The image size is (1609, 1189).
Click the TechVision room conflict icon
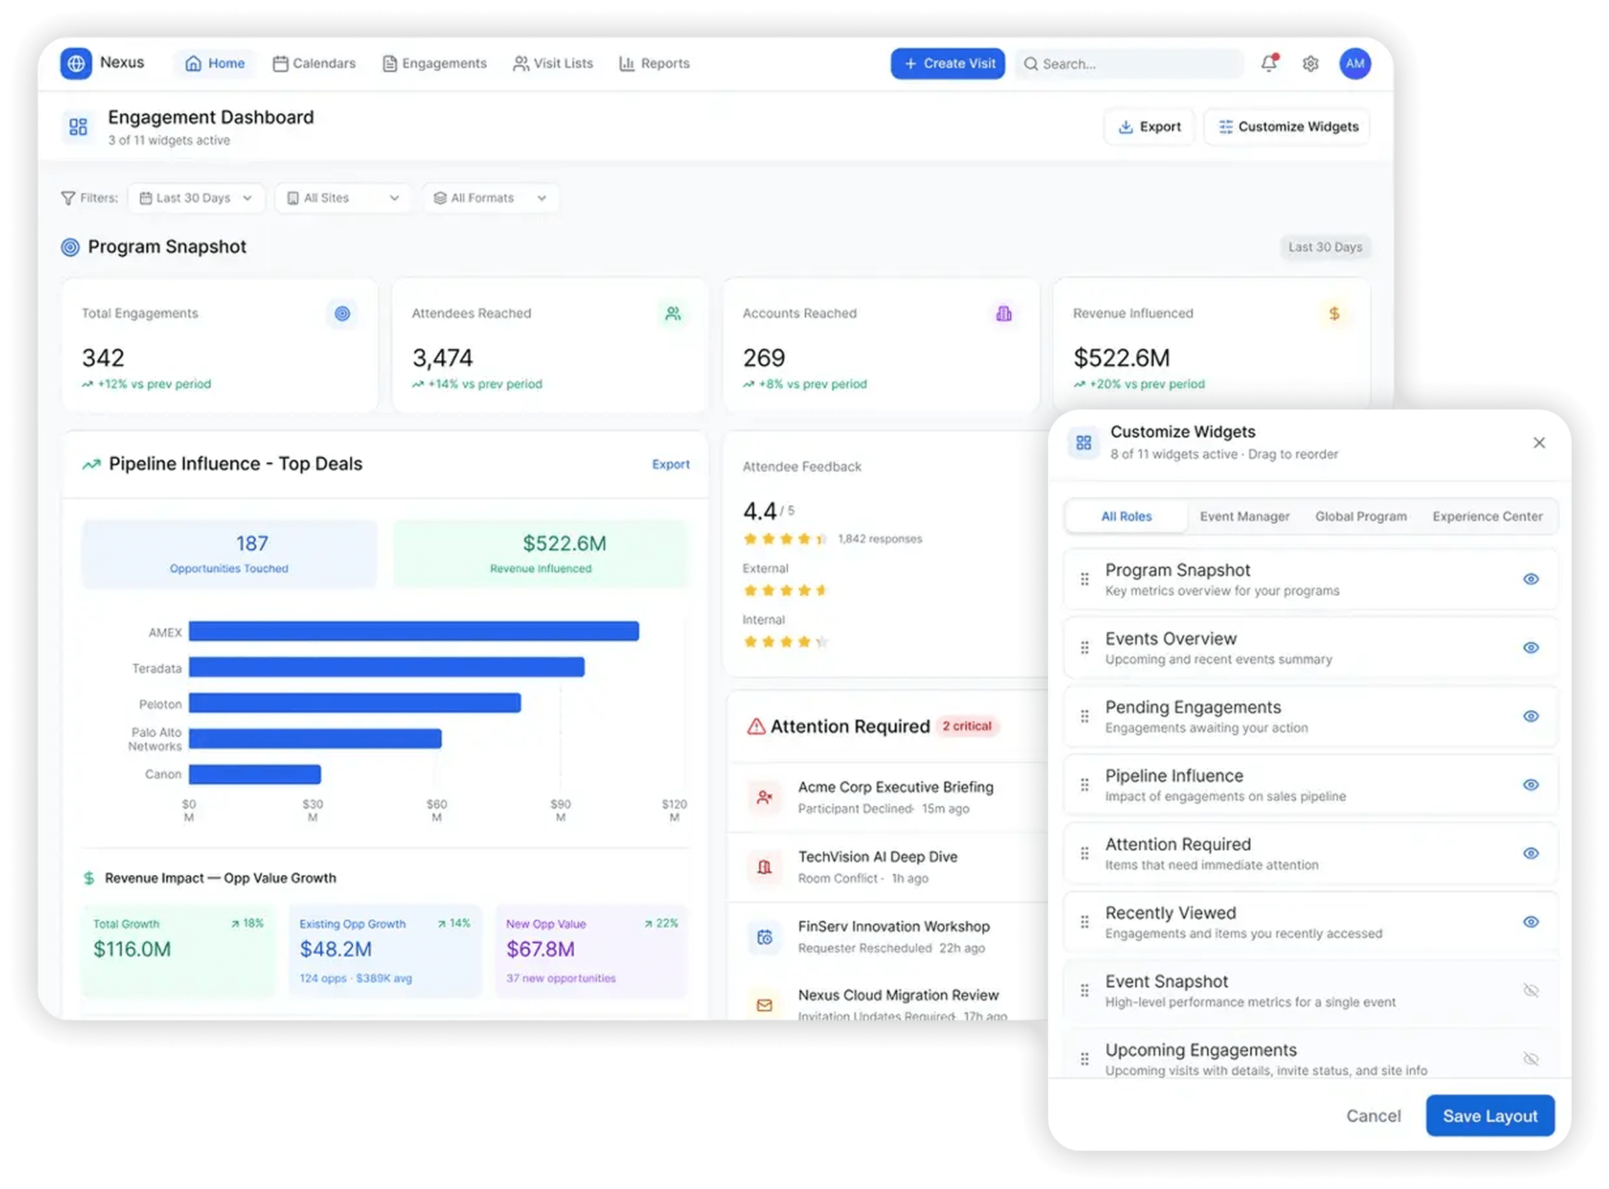[765, 867]
